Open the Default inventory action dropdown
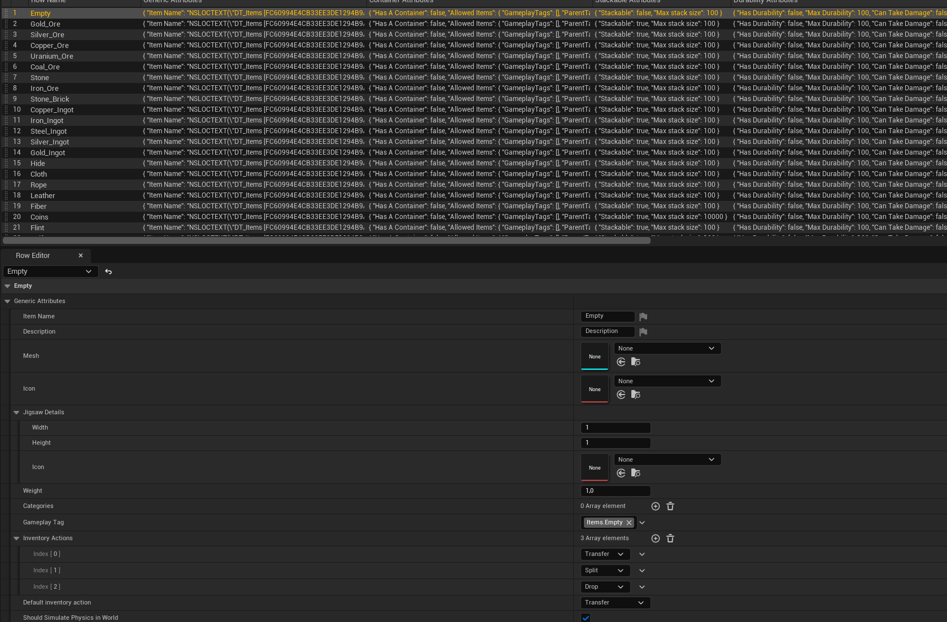 [x=616, y=603]
